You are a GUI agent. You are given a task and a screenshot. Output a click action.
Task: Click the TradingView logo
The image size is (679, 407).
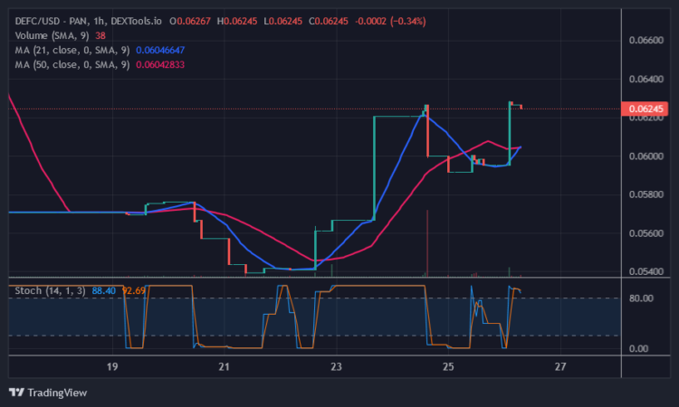point(48,393)
